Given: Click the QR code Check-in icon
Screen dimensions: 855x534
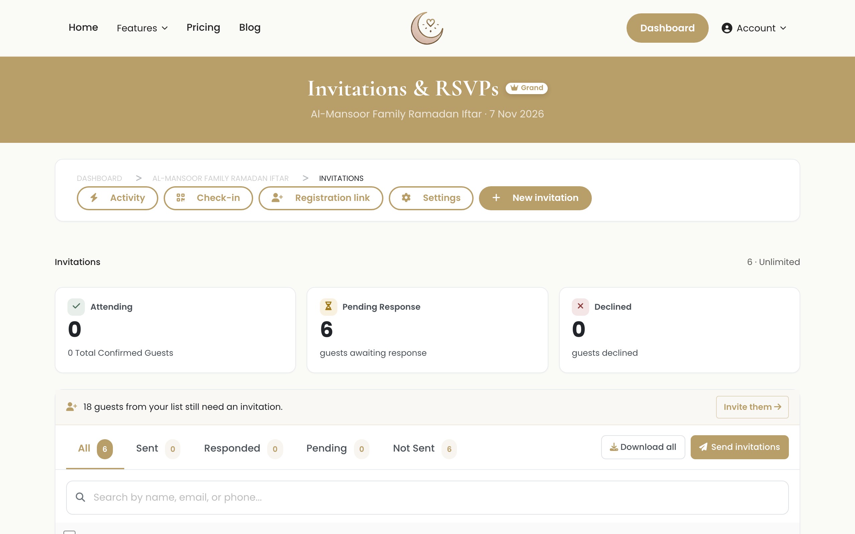Looking at the screenshot, I should tap(181, 198).
